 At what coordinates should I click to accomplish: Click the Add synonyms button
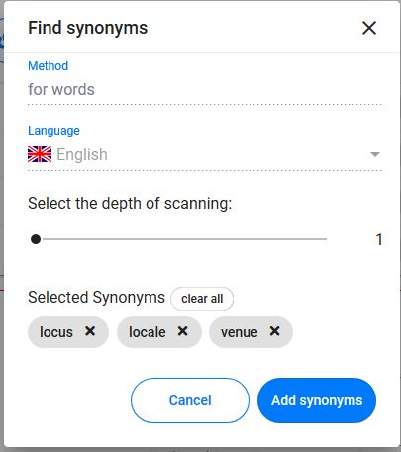317,400
